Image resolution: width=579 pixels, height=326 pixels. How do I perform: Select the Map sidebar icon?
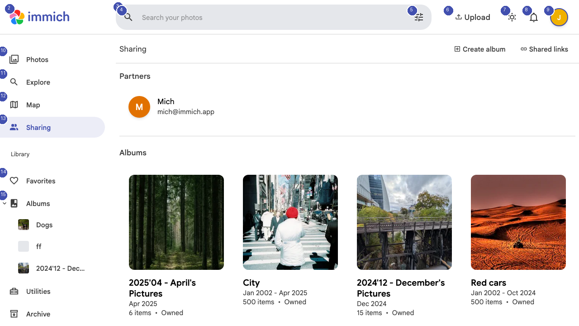click(x=14, y=105)
